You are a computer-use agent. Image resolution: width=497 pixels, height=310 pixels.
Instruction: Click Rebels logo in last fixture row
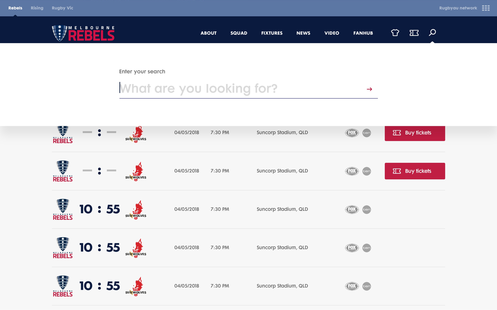point(63,286)
